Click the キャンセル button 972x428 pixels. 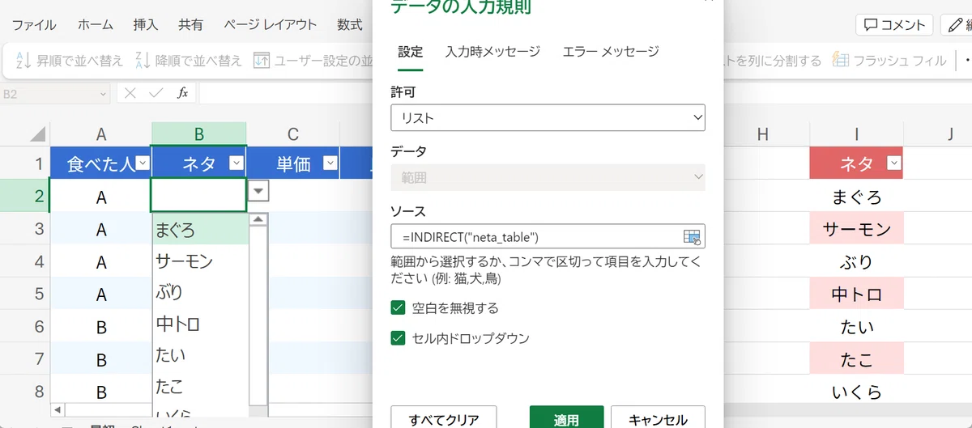click(658, 419)
